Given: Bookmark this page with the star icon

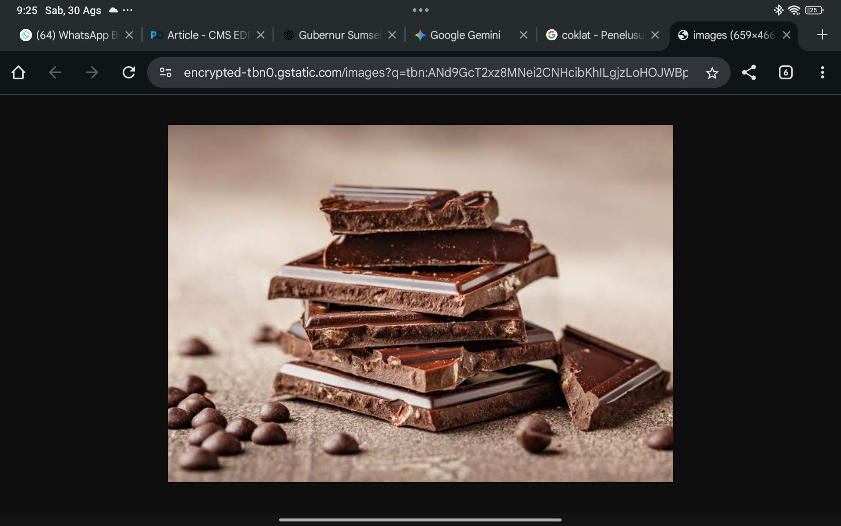Looking at the screenshot, I should click(712, 73).
